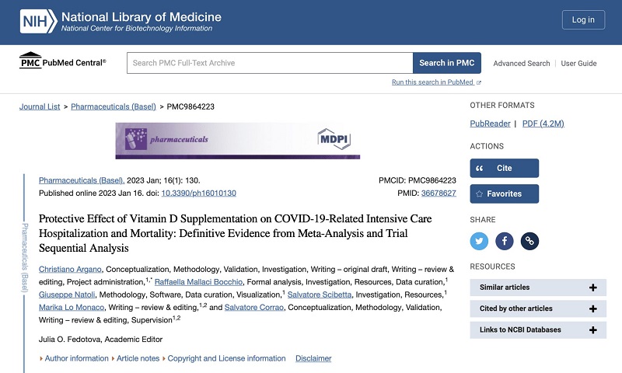Add the article to Favorites

[x=504, y=193]
